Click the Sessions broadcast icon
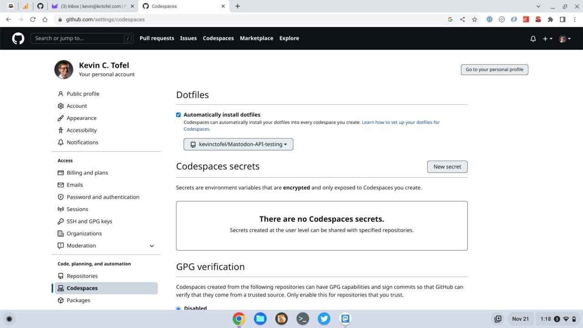This screenshot has height=328, width=583. [61, 209]
